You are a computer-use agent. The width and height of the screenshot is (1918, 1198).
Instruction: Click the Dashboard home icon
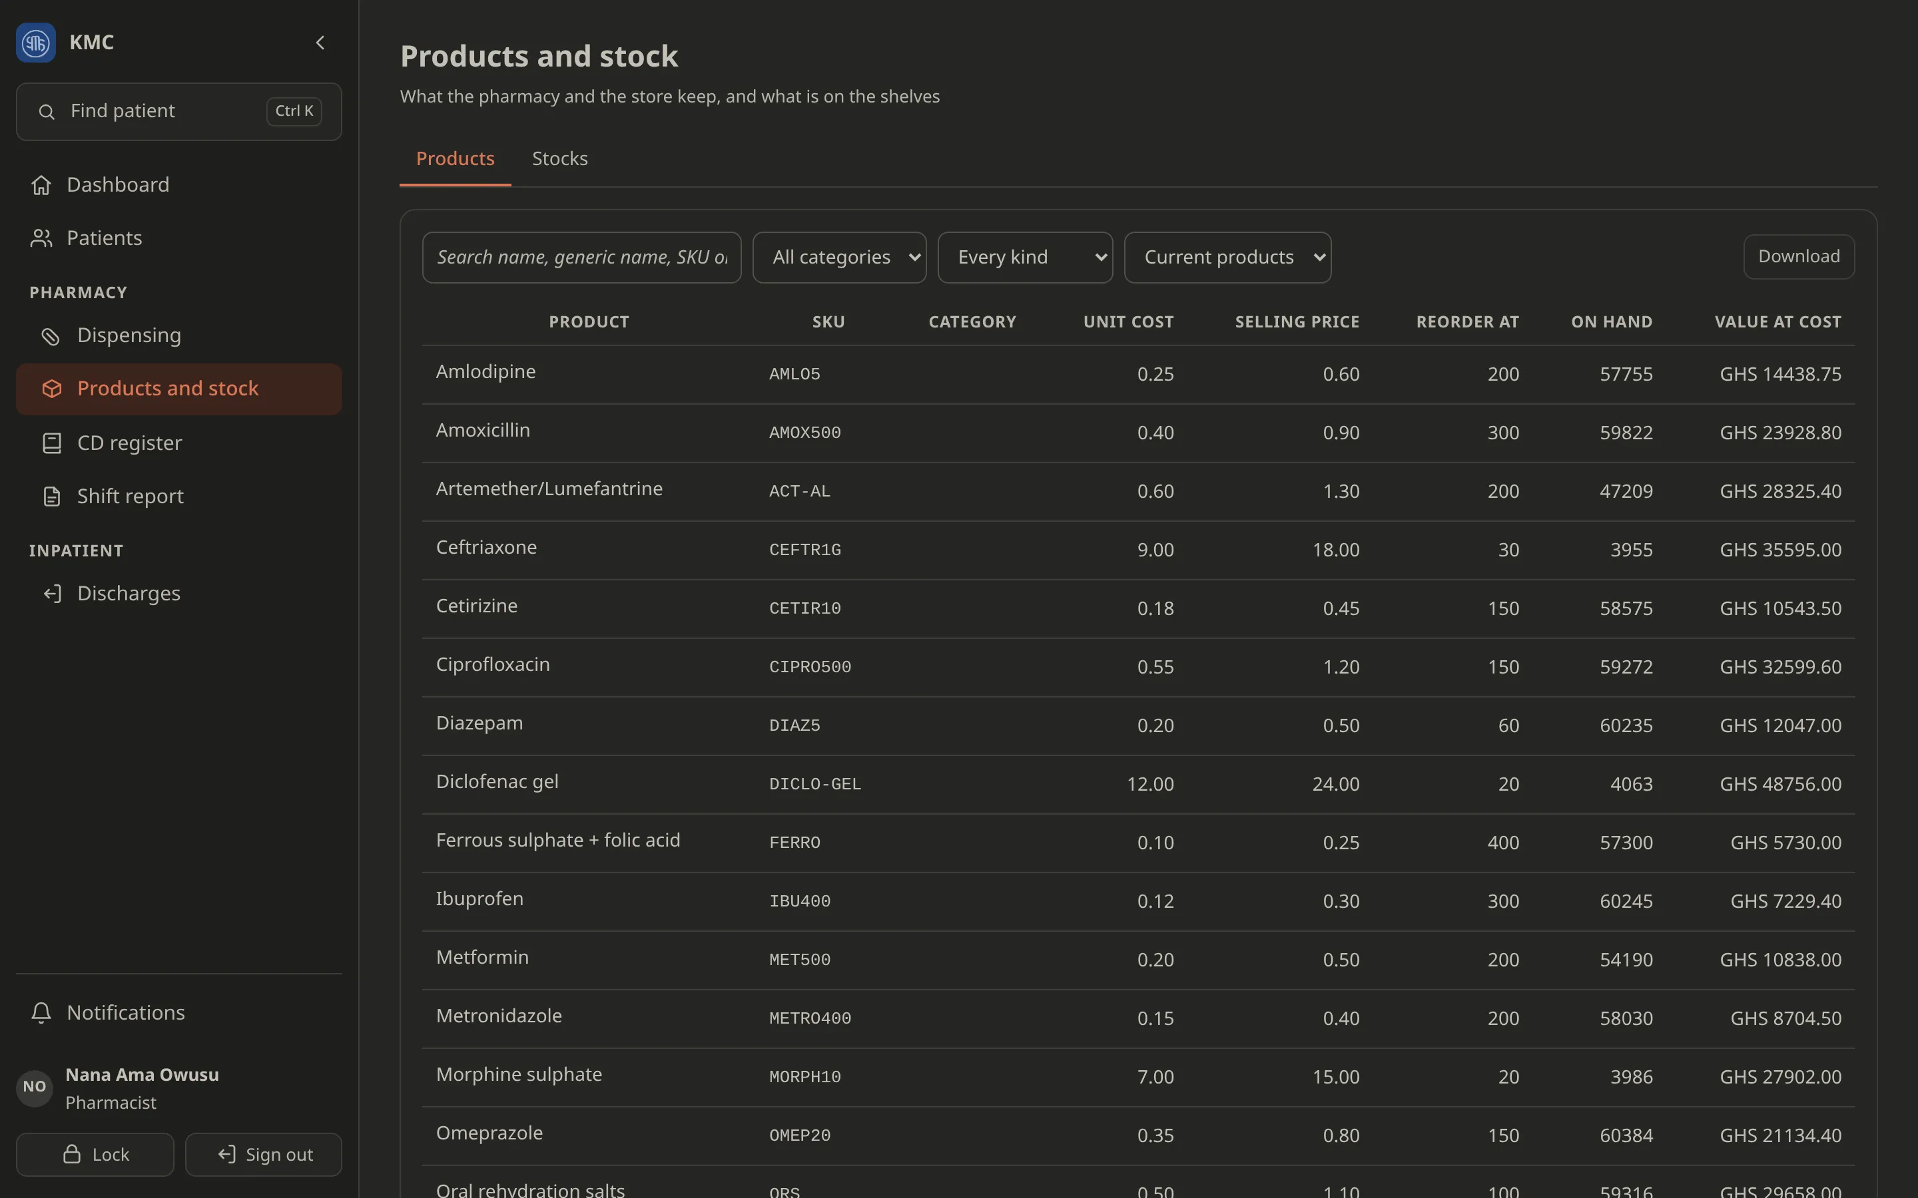41,186
